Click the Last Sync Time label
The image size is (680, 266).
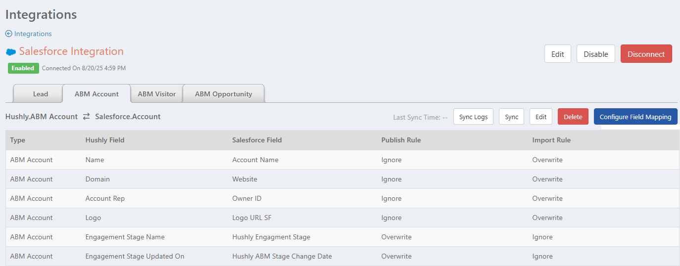(420, 117)
